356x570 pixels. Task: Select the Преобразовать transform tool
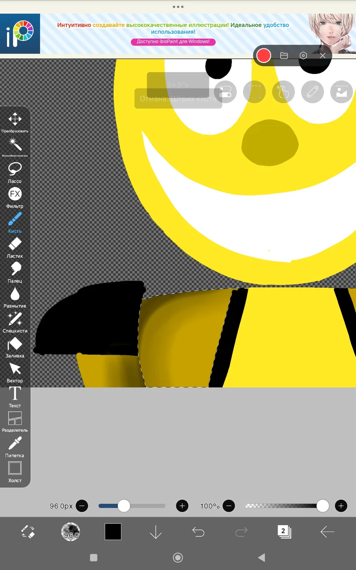tap(15, 122)
